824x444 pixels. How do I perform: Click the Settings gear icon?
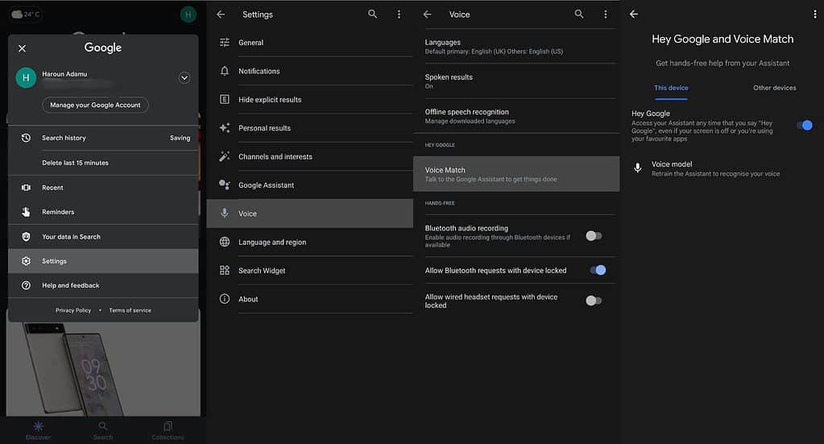click(x=26, y=261)
